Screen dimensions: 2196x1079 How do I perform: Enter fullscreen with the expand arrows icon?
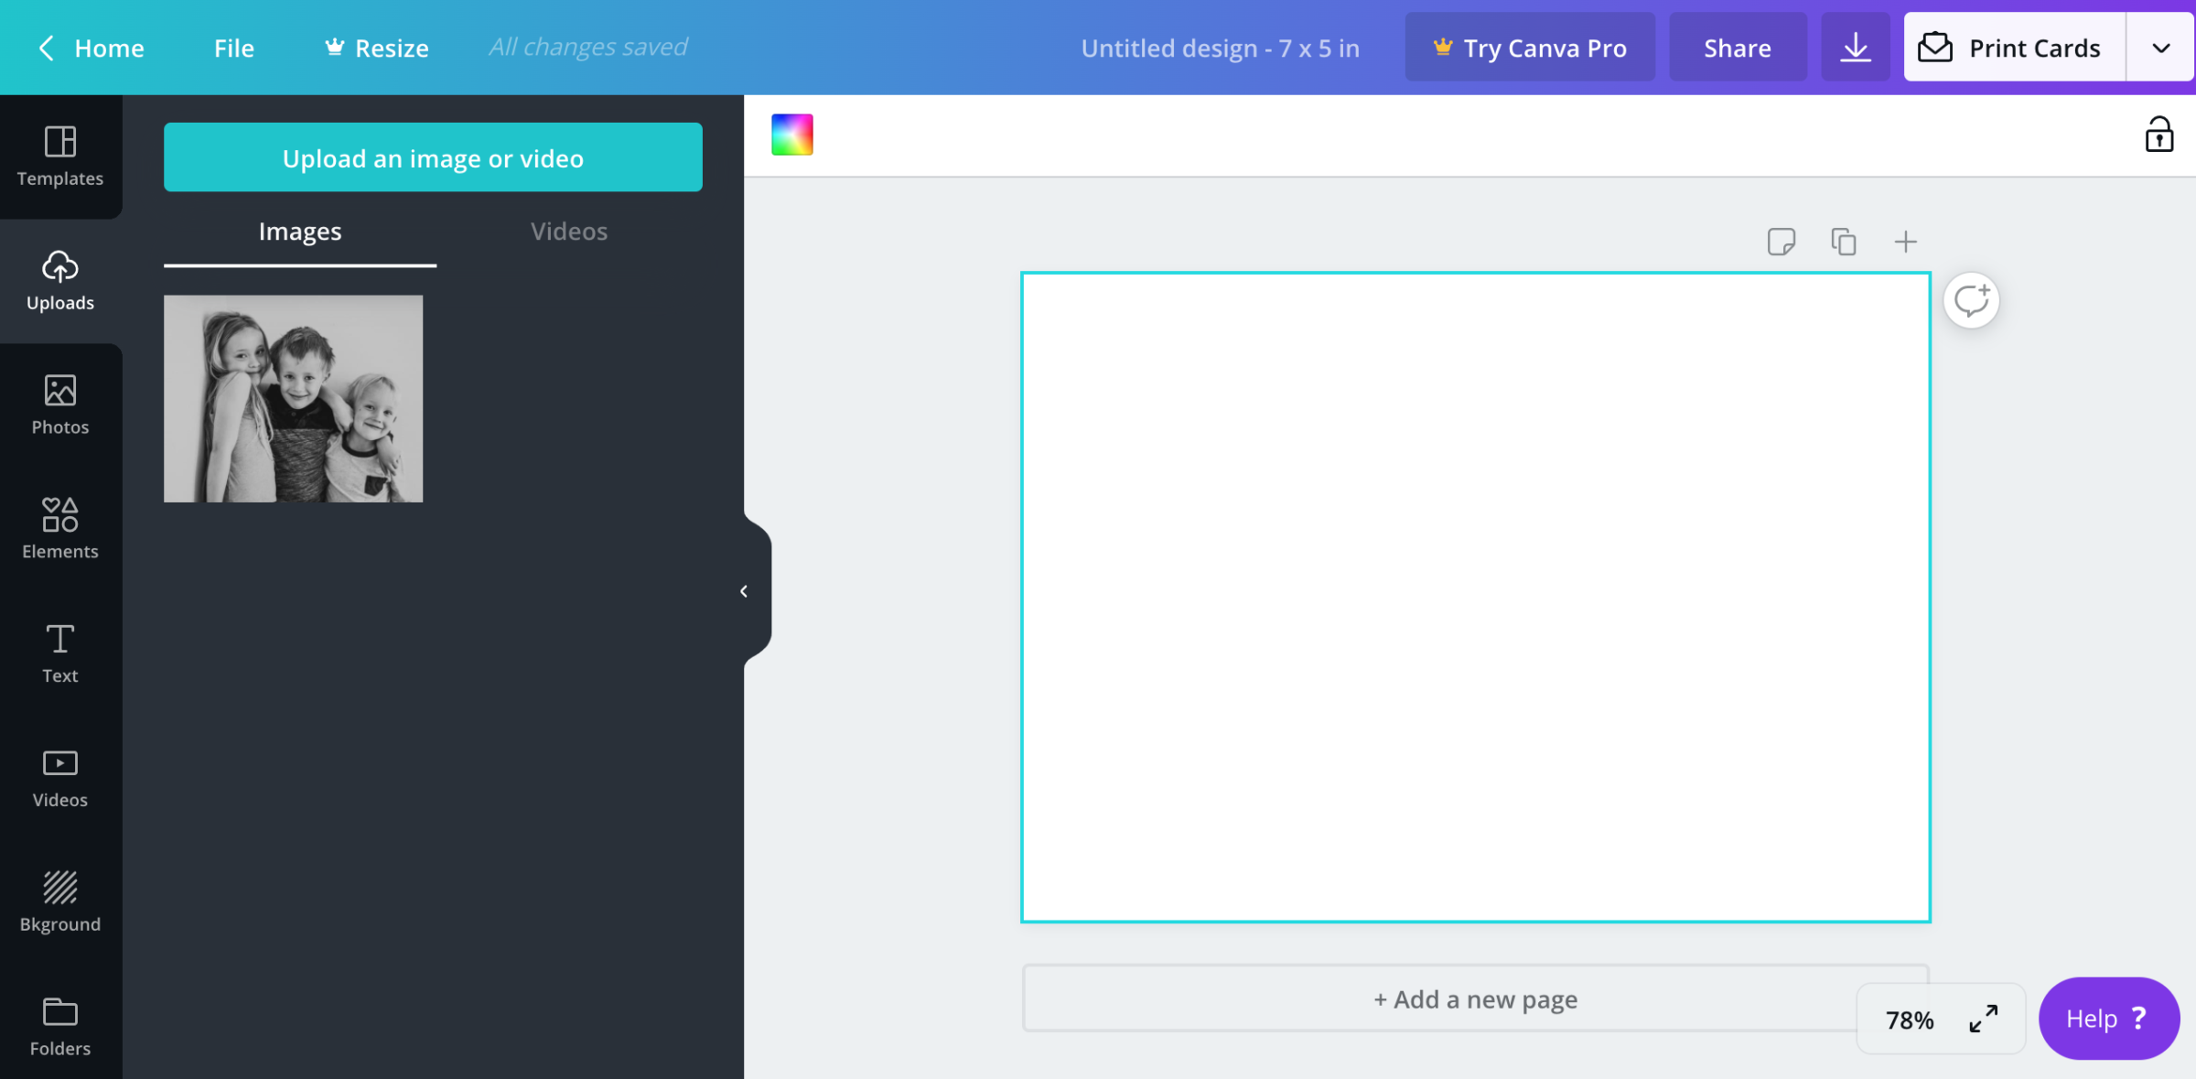[1983, 1019]
